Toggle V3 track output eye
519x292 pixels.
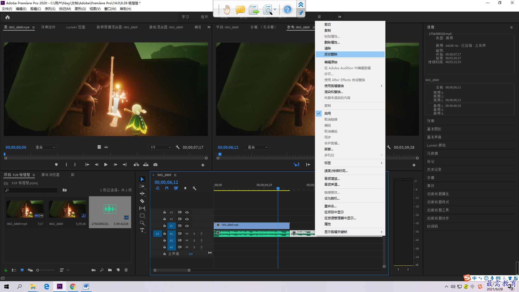tap(187, 212)
